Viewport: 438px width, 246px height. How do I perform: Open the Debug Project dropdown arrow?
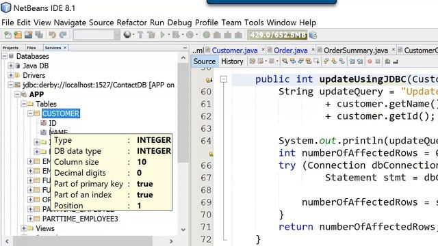183,35
